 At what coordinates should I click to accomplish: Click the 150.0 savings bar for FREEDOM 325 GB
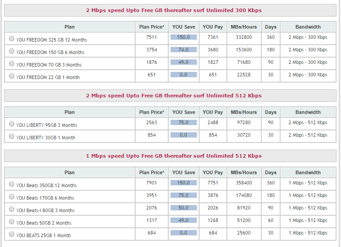coord(183,37)
